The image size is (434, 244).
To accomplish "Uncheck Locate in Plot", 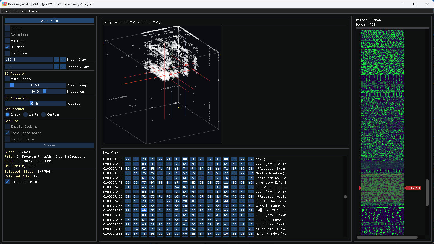I will [7, 182].
